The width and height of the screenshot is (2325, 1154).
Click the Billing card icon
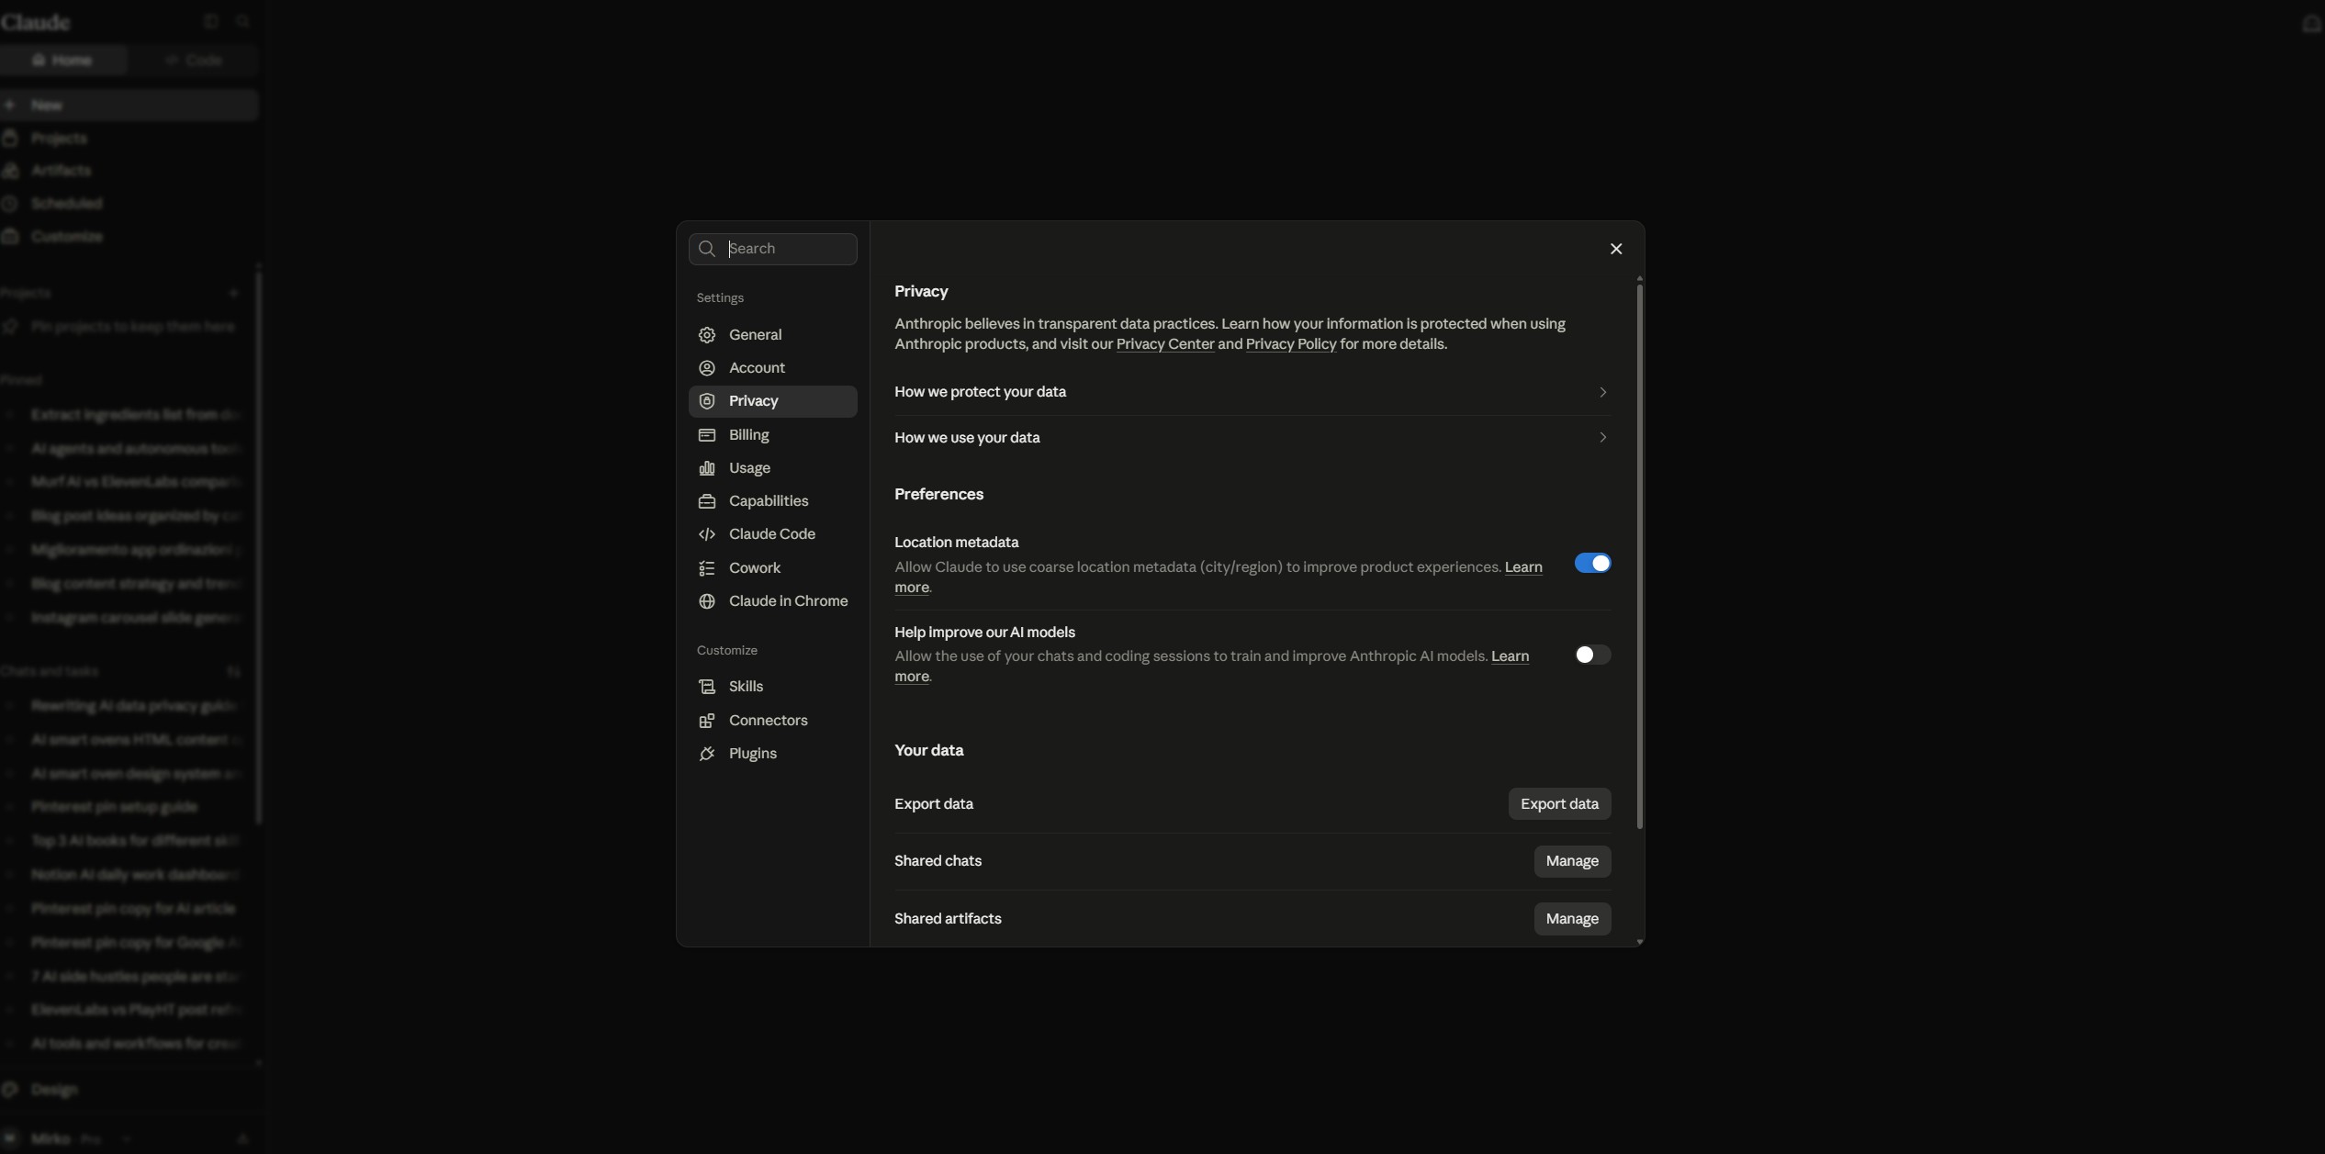click(x=706, y=435)
